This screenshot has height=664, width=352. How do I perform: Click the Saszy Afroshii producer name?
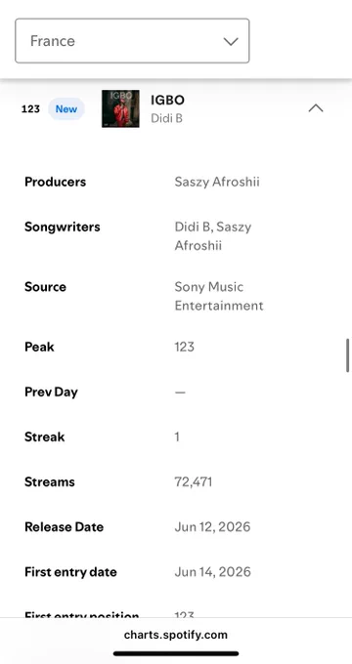pos(217,182)
